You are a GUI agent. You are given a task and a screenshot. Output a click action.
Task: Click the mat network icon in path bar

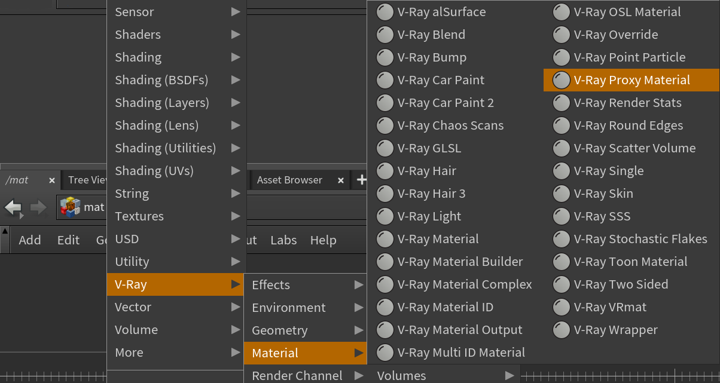(70, 207)
